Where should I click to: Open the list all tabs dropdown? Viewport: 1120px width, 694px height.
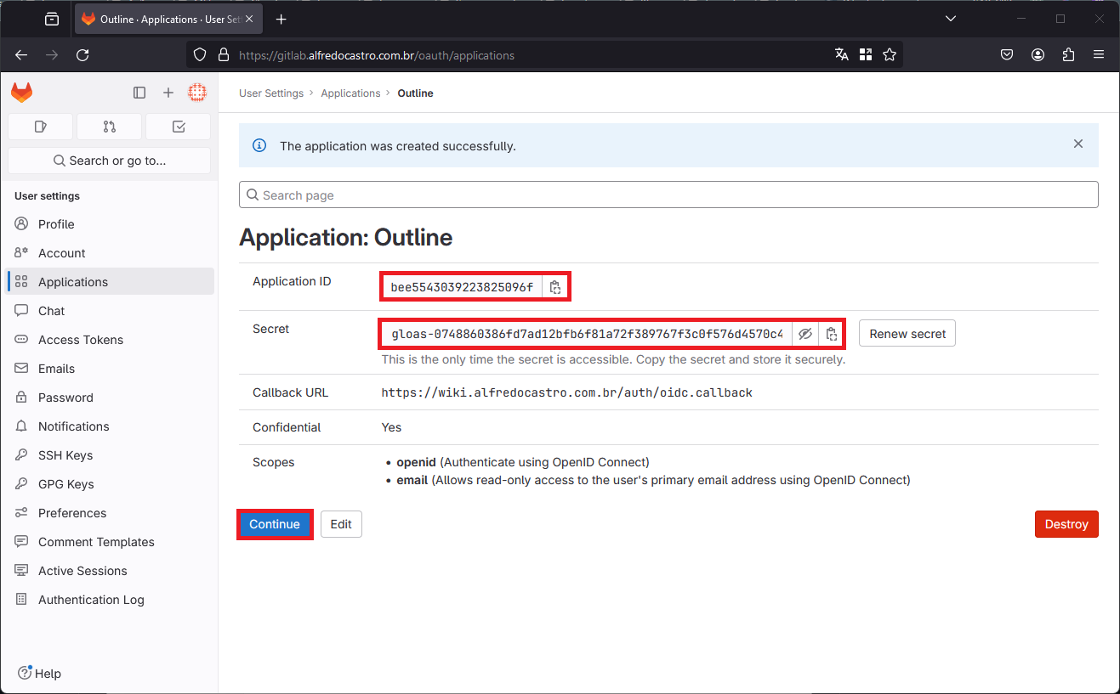click(x=951, y=19)
